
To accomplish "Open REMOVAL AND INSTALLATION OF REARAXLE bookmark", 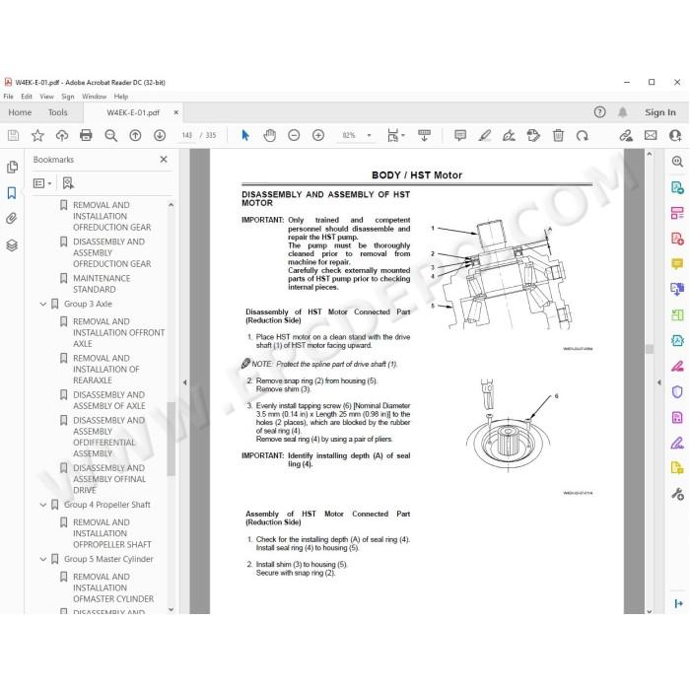I will [106, 370].
